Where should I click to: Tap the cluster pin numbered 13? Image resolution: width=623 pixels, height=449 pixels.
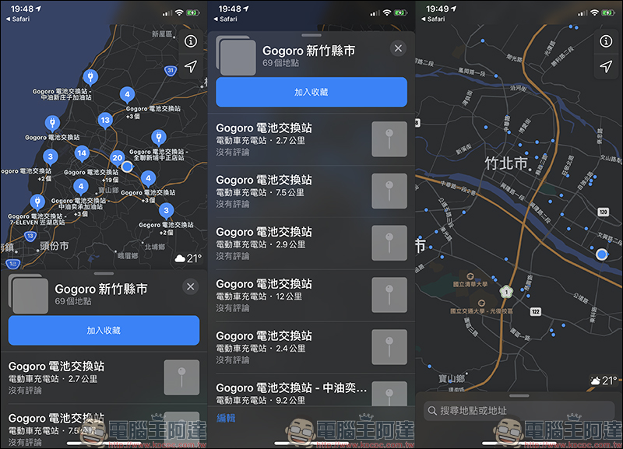tap(105, 120)
